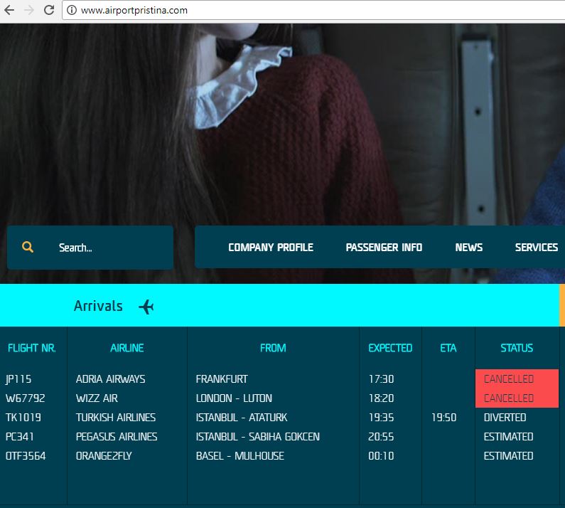This screenshot has height=508, width=565.
Task: Click the site info icon in address bar
Action: [x=72, y=10]
